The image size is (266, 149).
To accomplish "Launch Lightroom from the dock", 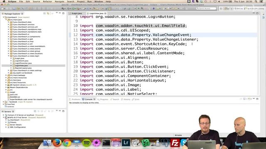I will 126,143.
